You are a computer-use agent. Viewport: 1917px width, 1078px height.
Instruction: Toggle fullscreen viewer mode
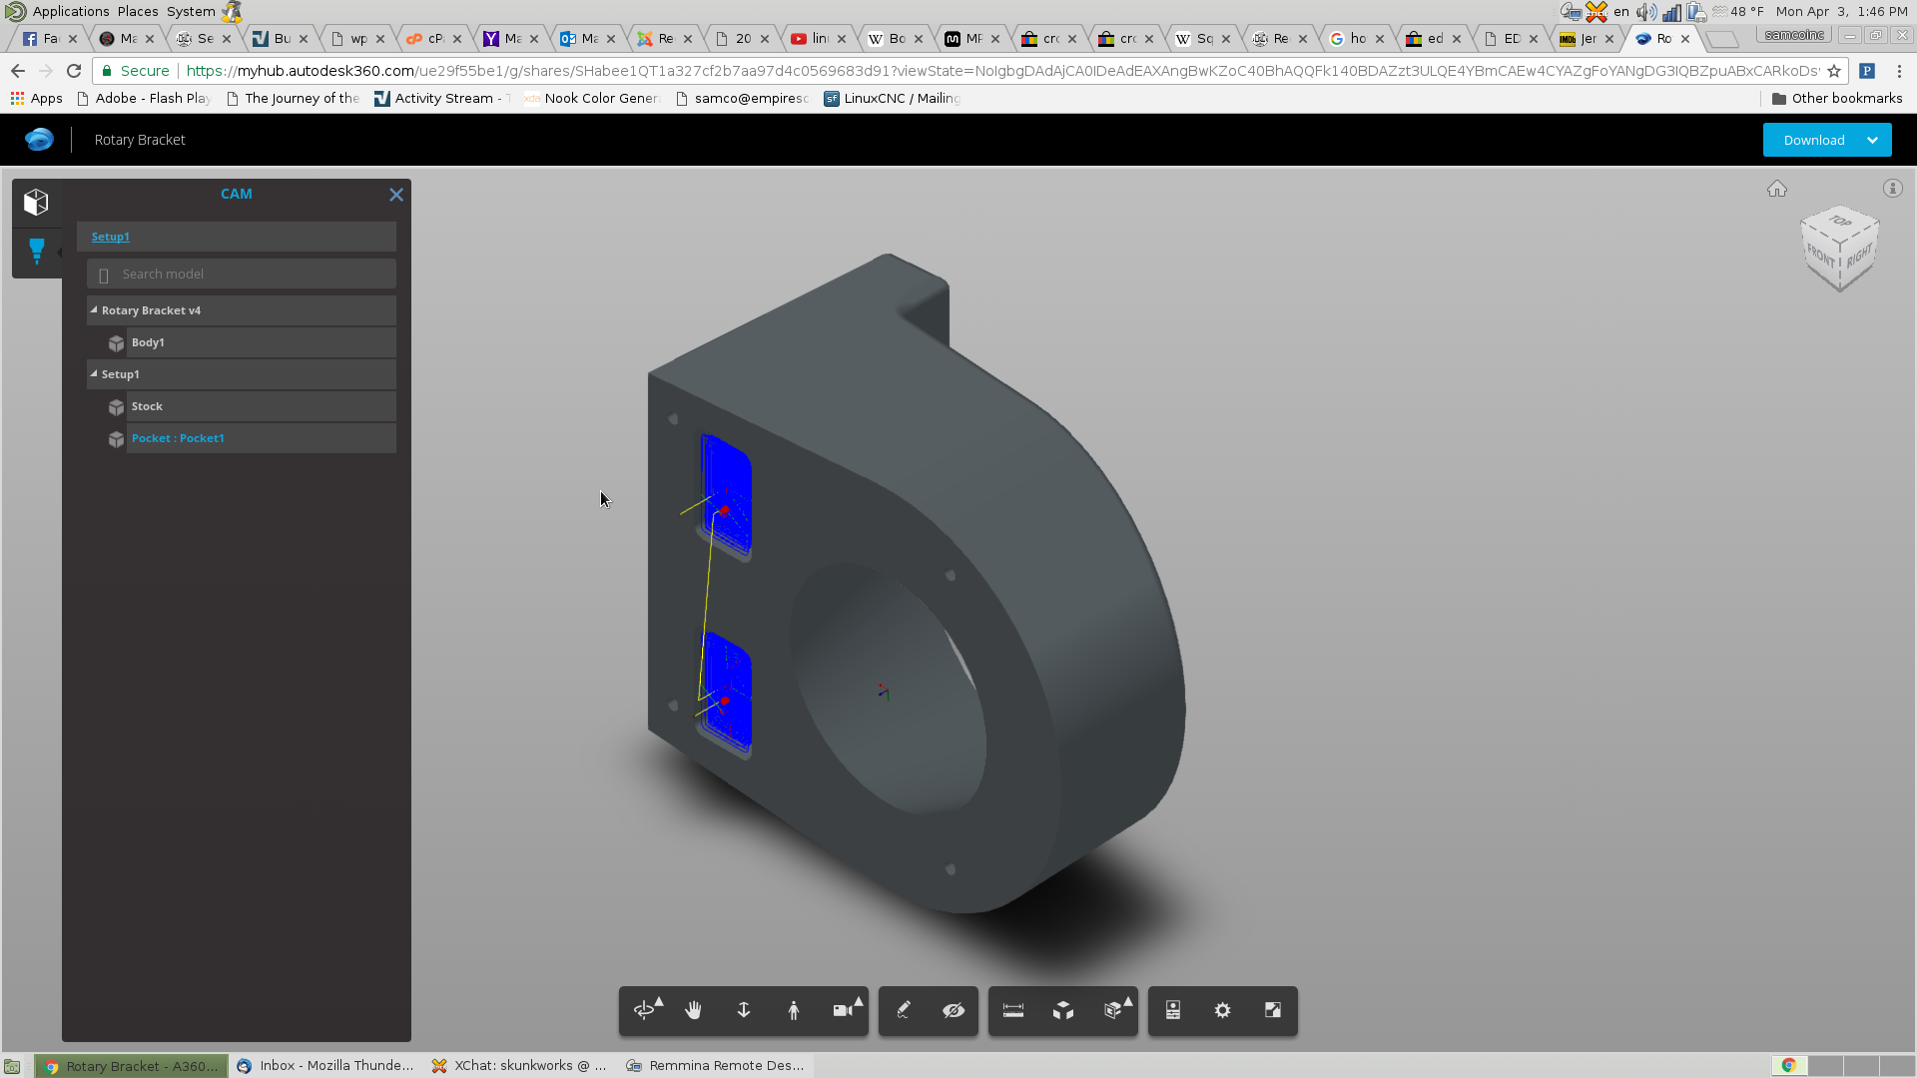tap(1273, 1010)
